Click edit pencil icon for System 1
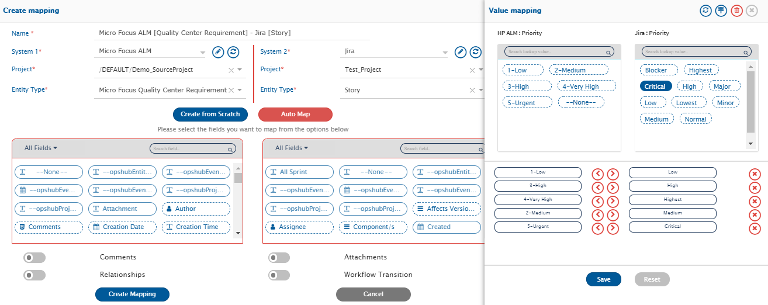This screenshot has height=305, width=768. (217, 52)
